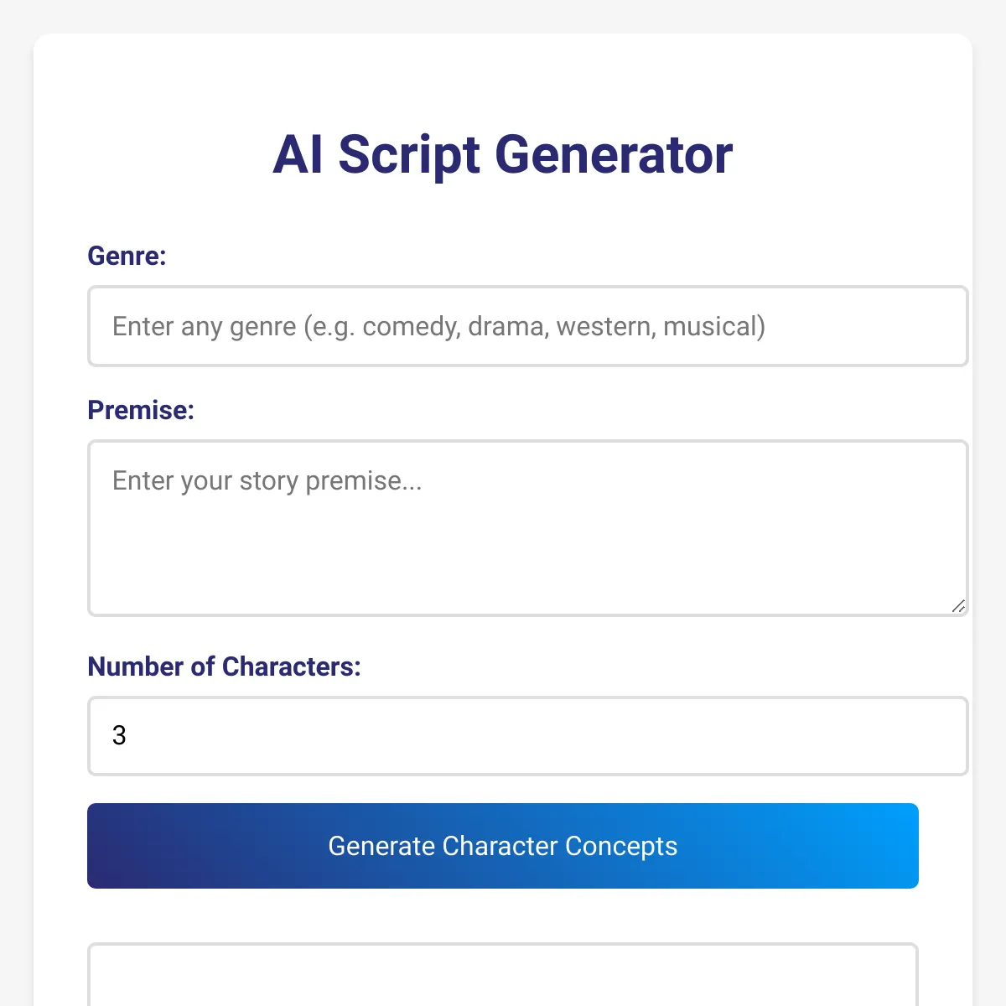Screen dimensions: 1006x1006
Task: Click the placeholder text Enter your story premise
Action: coord(267,480)
